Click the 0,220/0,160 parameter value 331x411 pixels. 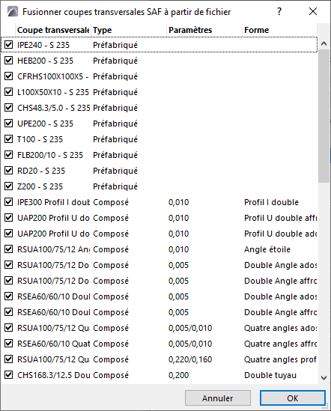click(x=190, y=359)
